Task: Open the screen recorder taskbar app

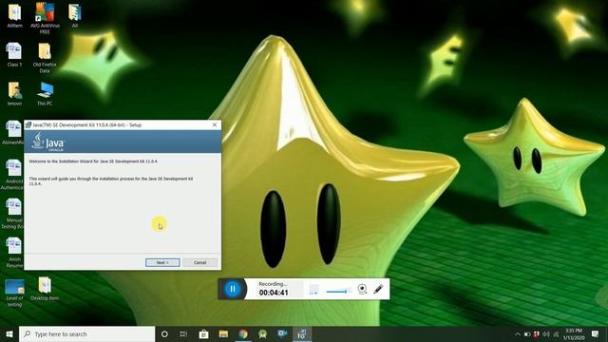Action: [282, 333]
